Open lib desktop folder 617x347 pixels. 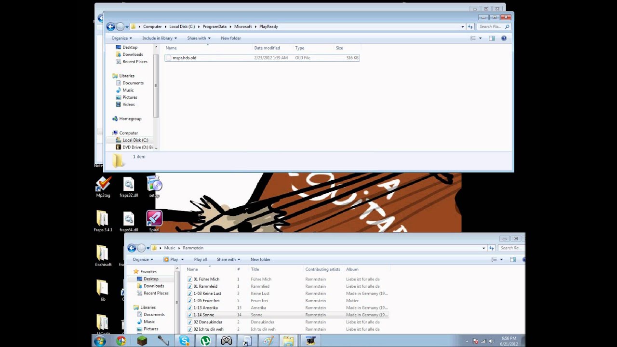[103, 291]
